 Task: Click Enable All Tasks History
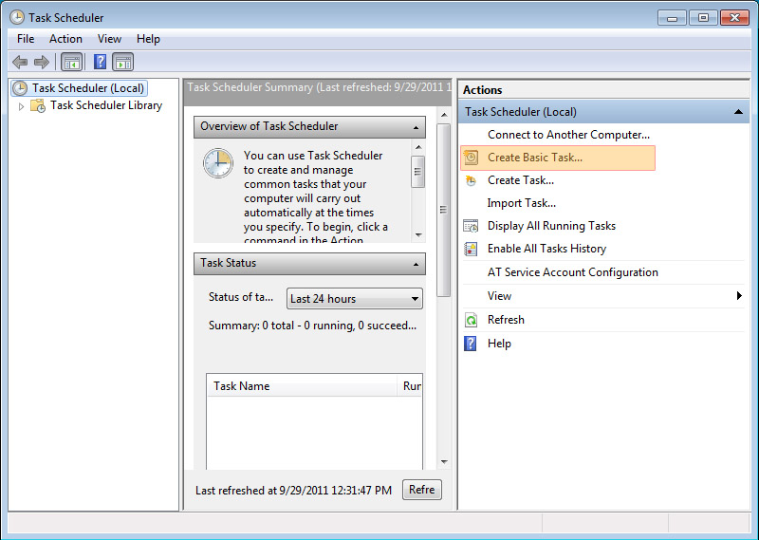[x=547, y=249]
